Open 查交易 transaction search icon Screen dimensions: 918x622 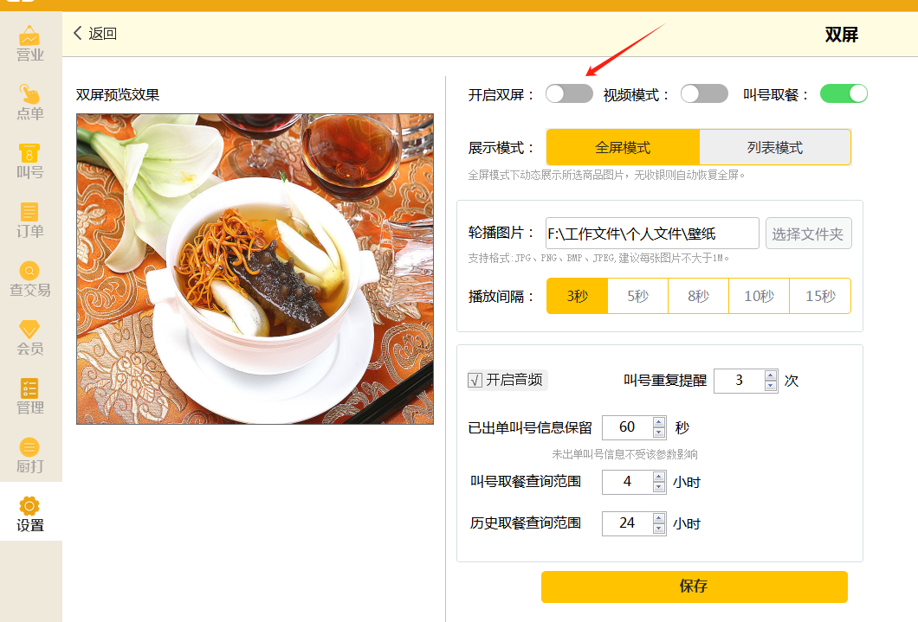tap(30, 272)
